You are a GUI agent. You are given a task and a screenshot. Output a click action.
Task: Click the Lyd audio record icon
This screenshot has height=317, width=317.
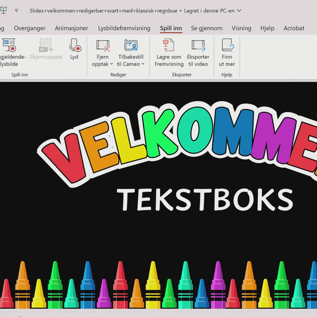coord(75,45)
